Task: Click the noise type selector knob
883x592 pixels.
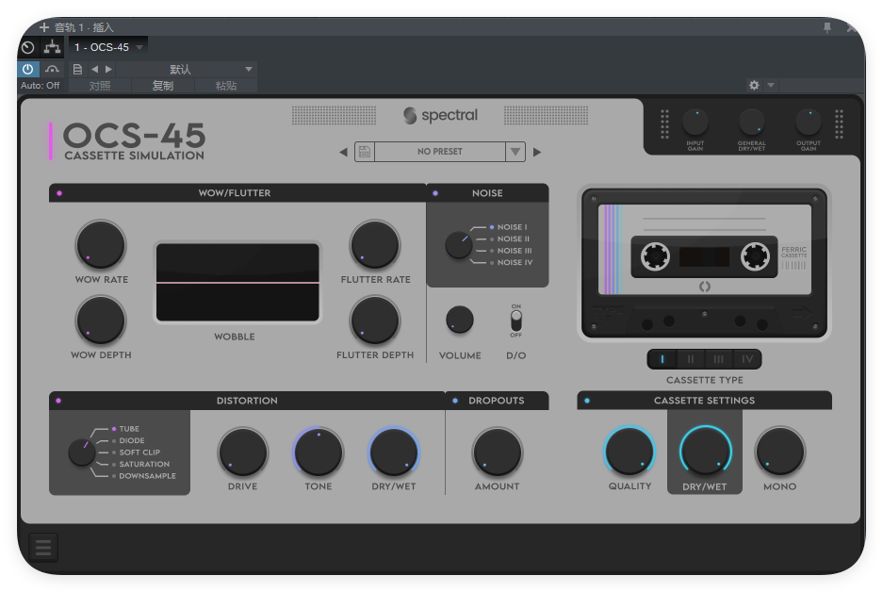Action: 459,245
